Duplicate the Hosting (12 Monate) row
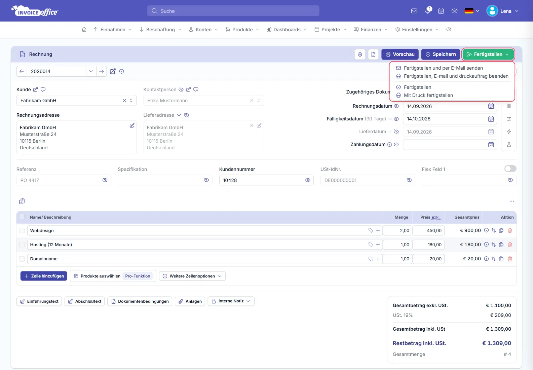 pos(501,245)
